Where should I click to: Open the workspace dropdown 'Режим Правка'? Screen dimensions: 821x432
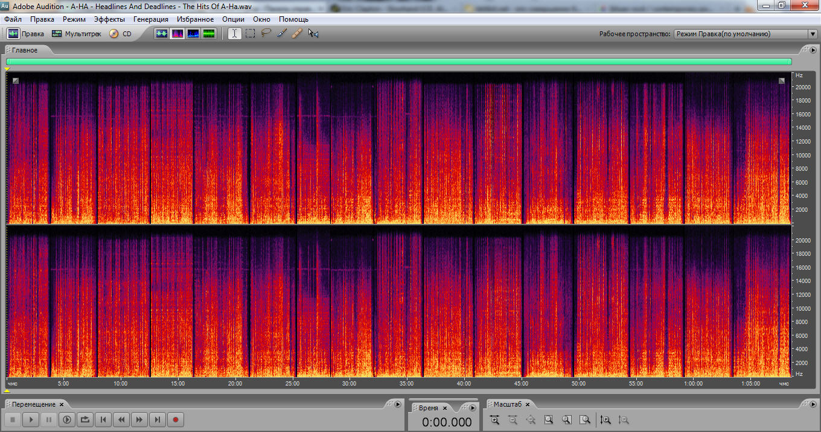tap(745, 34)
